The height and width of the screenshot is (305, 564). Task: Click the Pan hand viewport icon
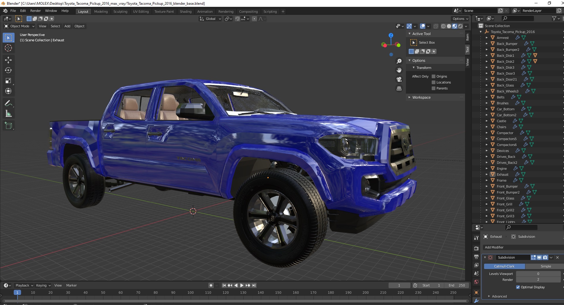tap(399, 70)
